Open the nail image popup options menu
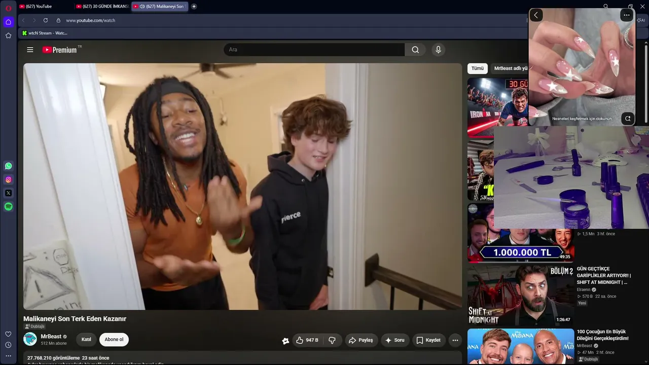 click(x=627, y=15)
